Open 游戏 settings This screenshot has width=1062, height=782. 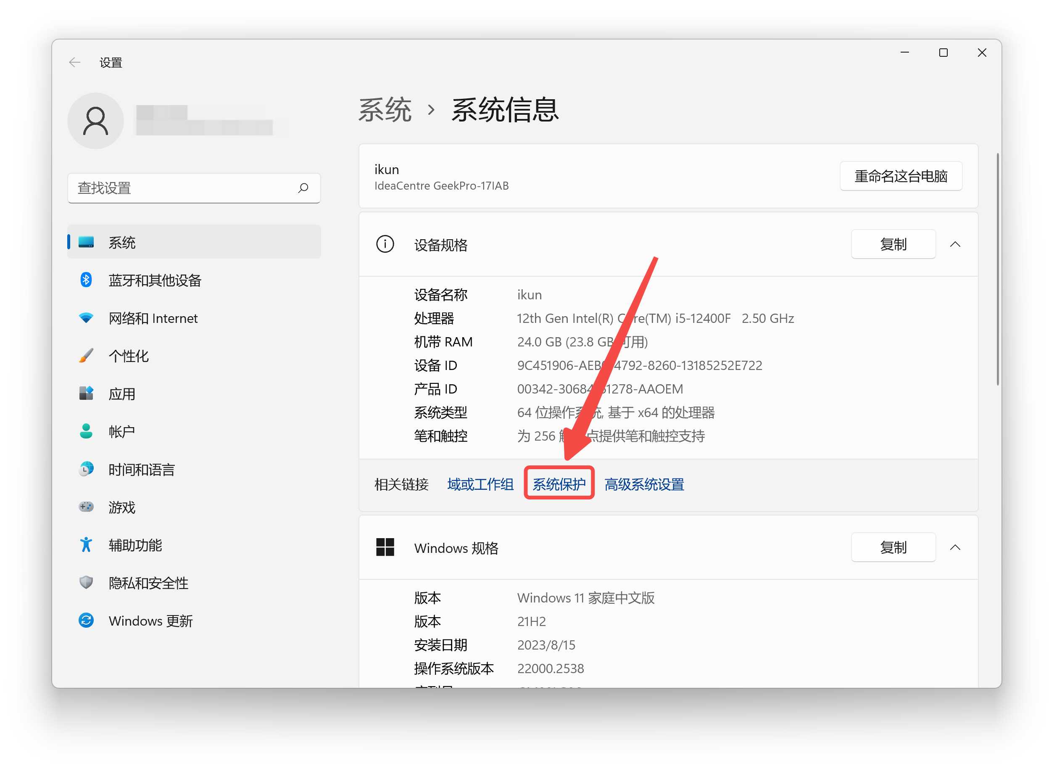pos(194,507)
